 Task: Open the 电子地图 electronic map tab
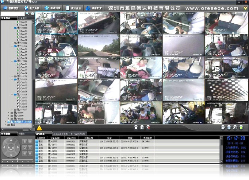coord(32,8)
